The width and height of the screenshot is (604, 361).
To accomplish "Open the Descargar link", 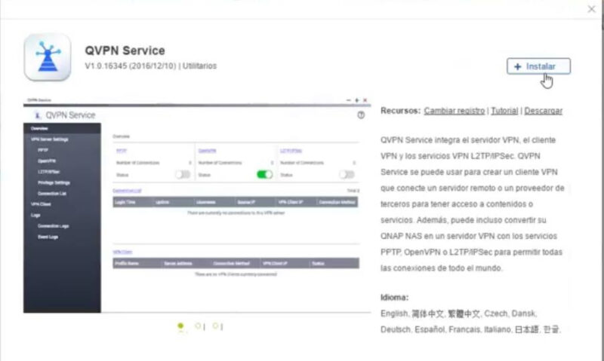I will (543, 111).
